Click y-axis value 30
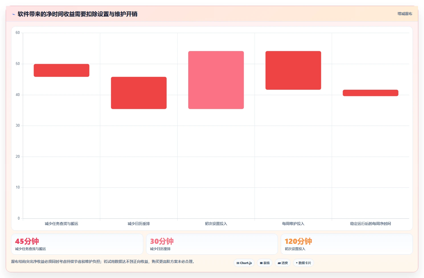Viewport: 424px width, 278px height. pos(18,126)
